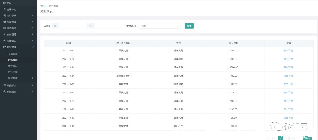Click 点击下载 for the 109.00 row
318x140 pixels.
pos(288,84)
